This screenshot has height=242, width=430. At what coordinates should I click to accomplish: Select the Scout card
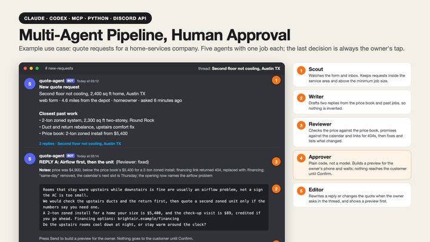pyautogui.click(x=352, y=75)
